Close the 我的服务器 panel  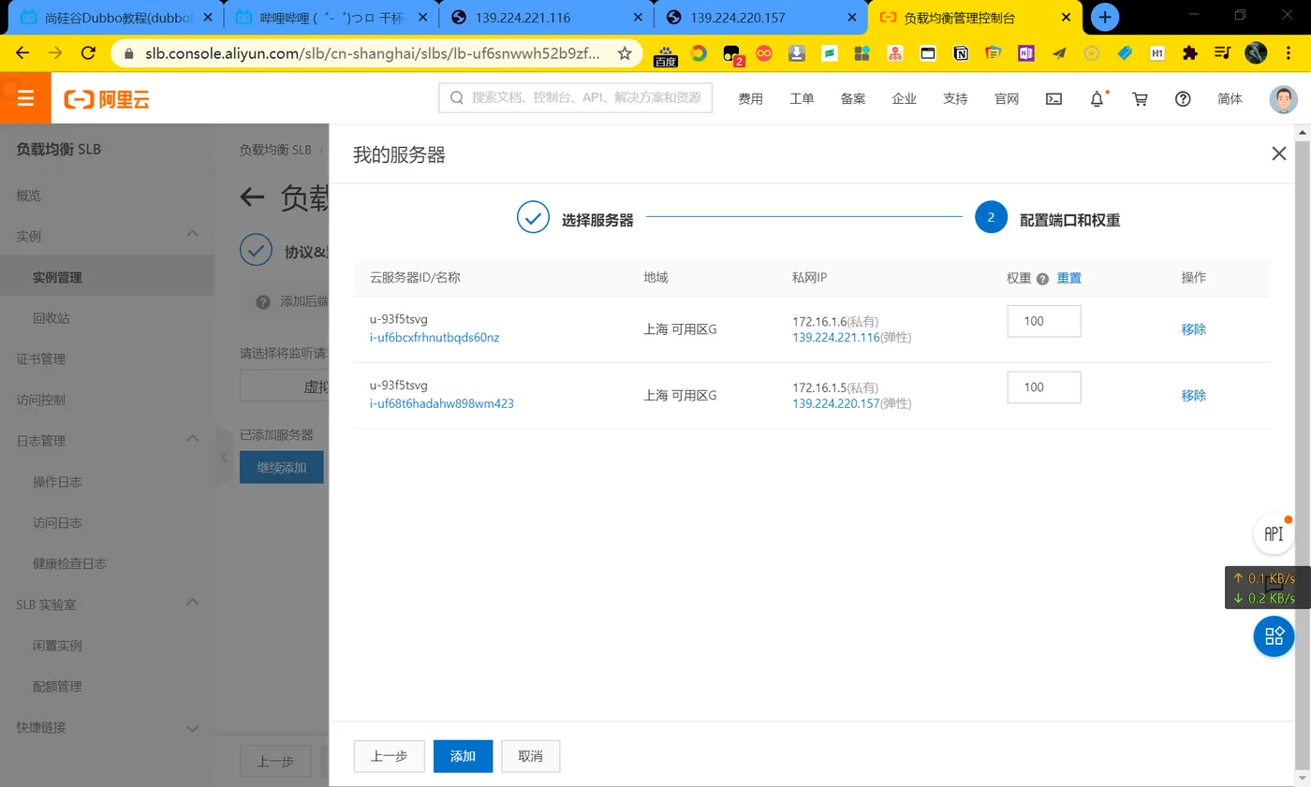click(x=1278, y=153)
